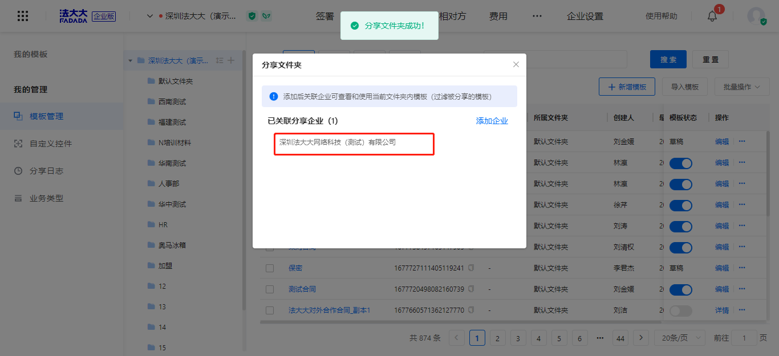Image resolution: width=779 pixels, height=356 pixels.
Task: Open more actions for 李君杰 row
Action: coord(742,268)
